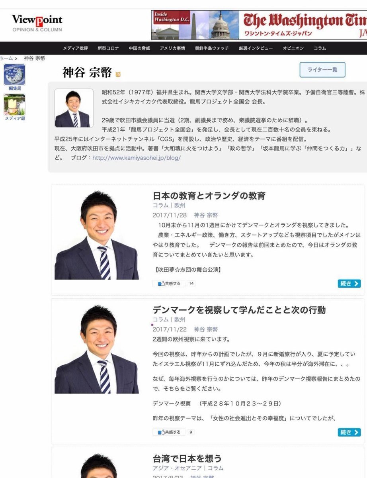This screenshot has height=478, width=367.
Task: Open the 編集局 sidebar icon
Action: pyautogui.click(x=14, y=77)
